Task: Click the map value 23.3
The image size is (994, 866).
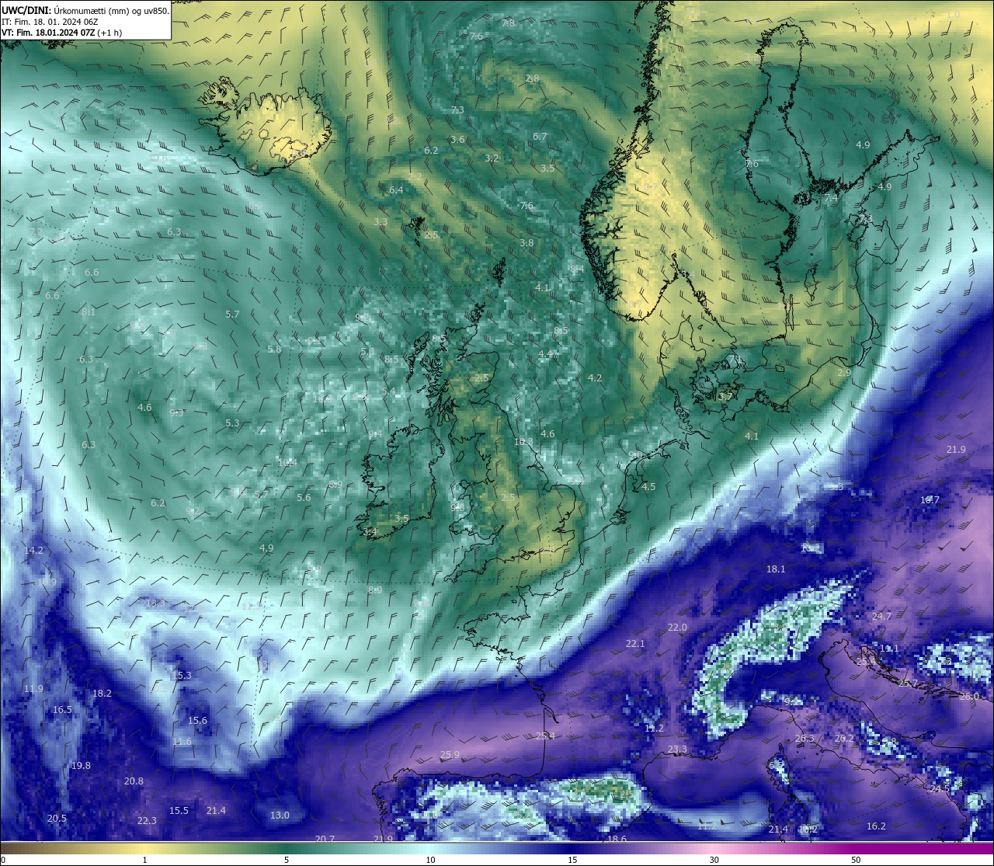Action: tap(677, 749)
